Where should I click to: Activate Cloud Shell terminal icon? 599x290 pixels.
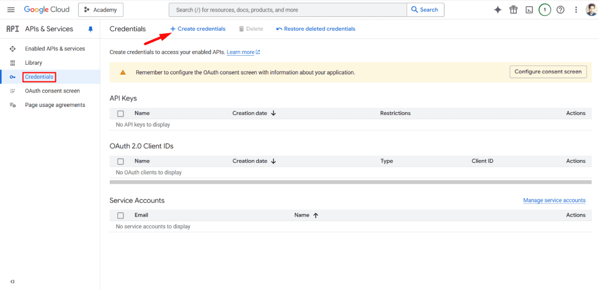[529, 10]
